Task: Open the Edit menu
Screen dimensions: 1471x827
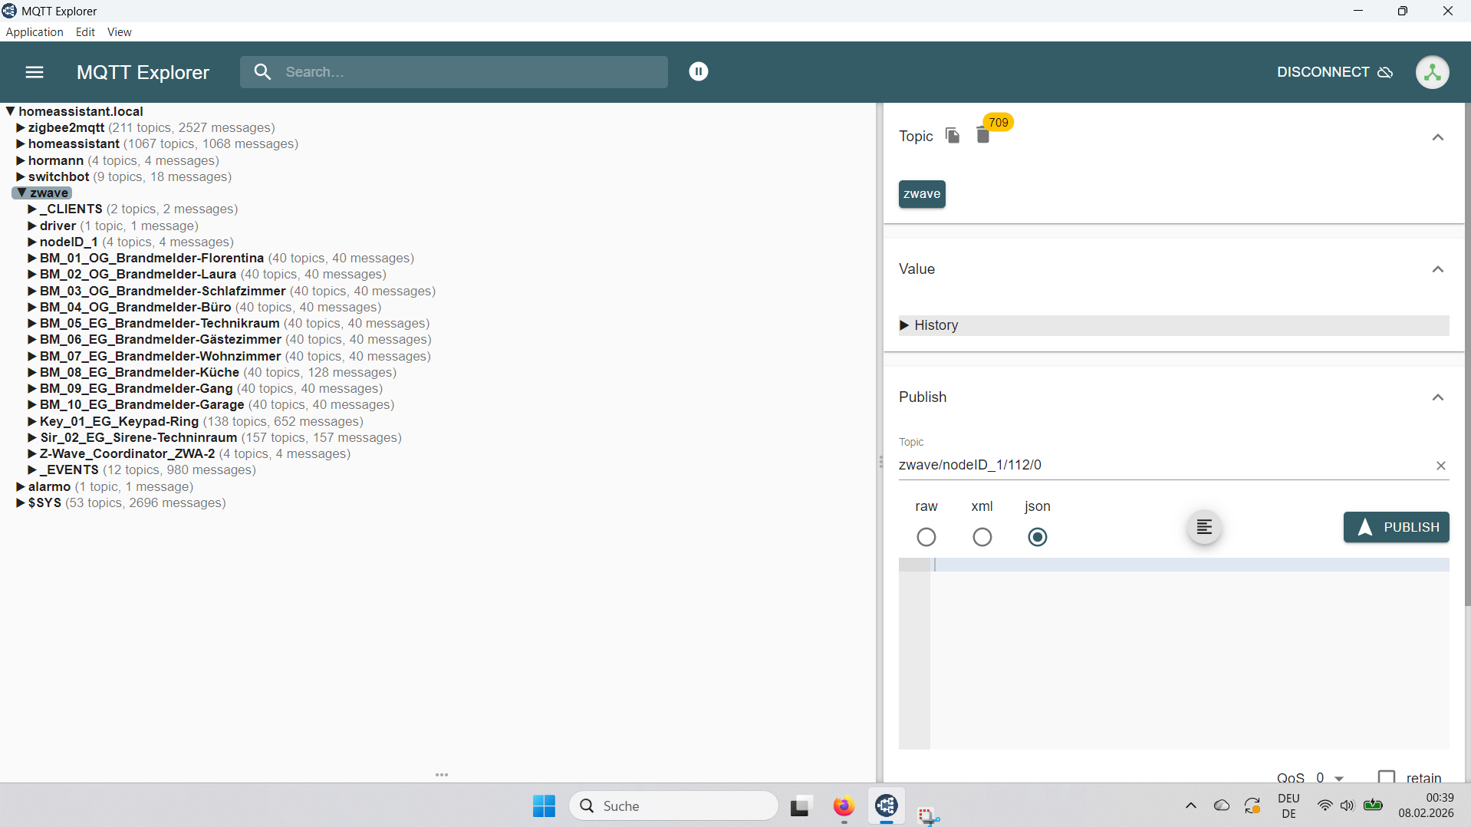Action: tap(85, 32)
